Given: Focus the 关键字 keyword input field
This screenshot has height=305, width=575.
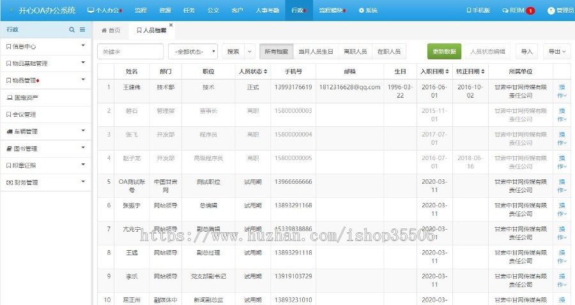Looking at the screenshot, I should click(130, 52).
